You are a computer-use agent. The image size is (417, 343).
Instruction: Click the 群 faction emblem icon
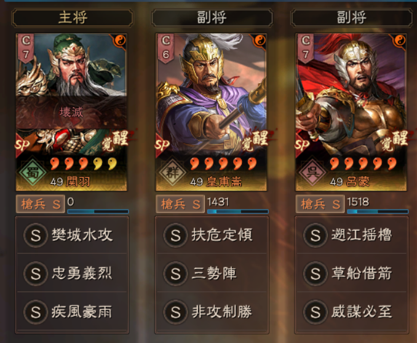(172, 172)
